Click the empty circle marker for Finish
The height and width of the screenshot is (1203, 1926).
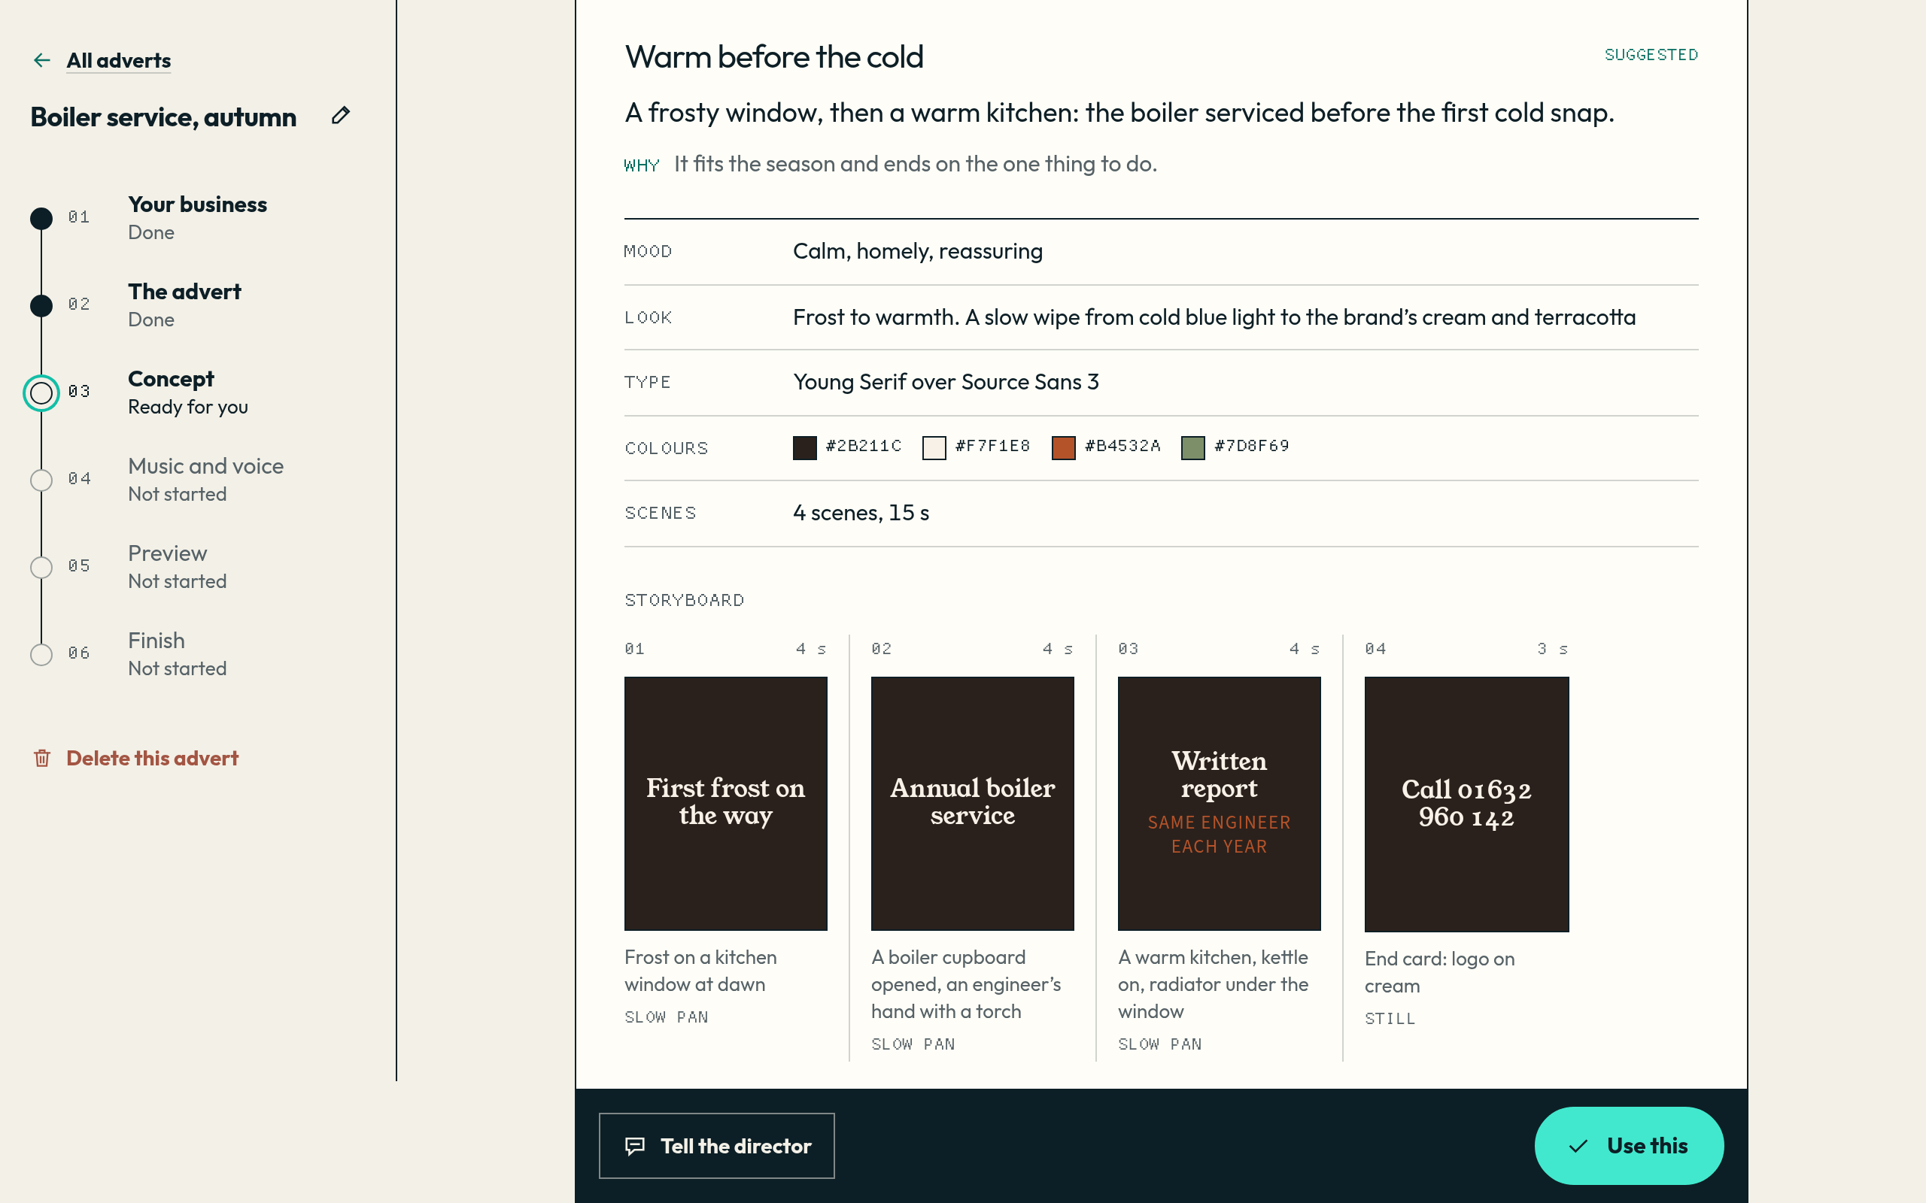pos(41,654)
